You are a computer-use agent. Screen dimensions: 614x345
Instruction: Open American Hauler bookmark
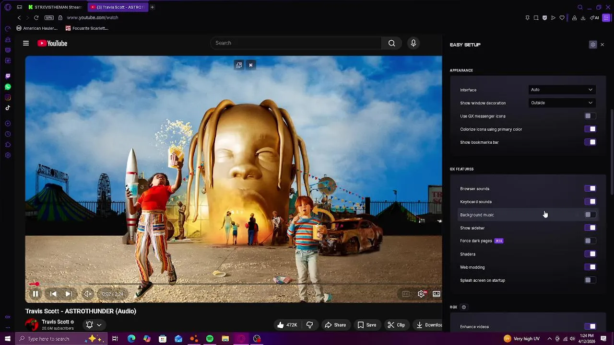[37, 28]
